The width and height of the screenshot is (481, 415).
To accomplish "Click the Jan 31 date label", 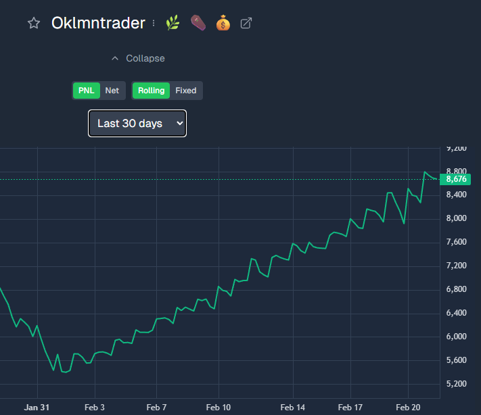I will tap(37, 408).
